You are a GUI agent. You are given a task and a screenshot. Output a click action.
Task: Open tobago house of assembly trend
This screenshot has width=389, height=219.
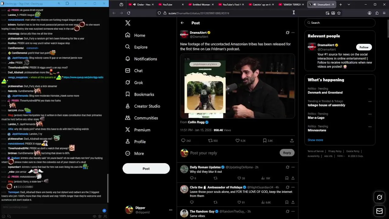[326, 105]
